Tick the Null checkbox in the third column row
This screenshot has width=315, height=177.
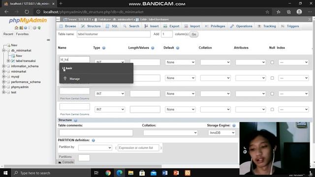coord(272,94)
